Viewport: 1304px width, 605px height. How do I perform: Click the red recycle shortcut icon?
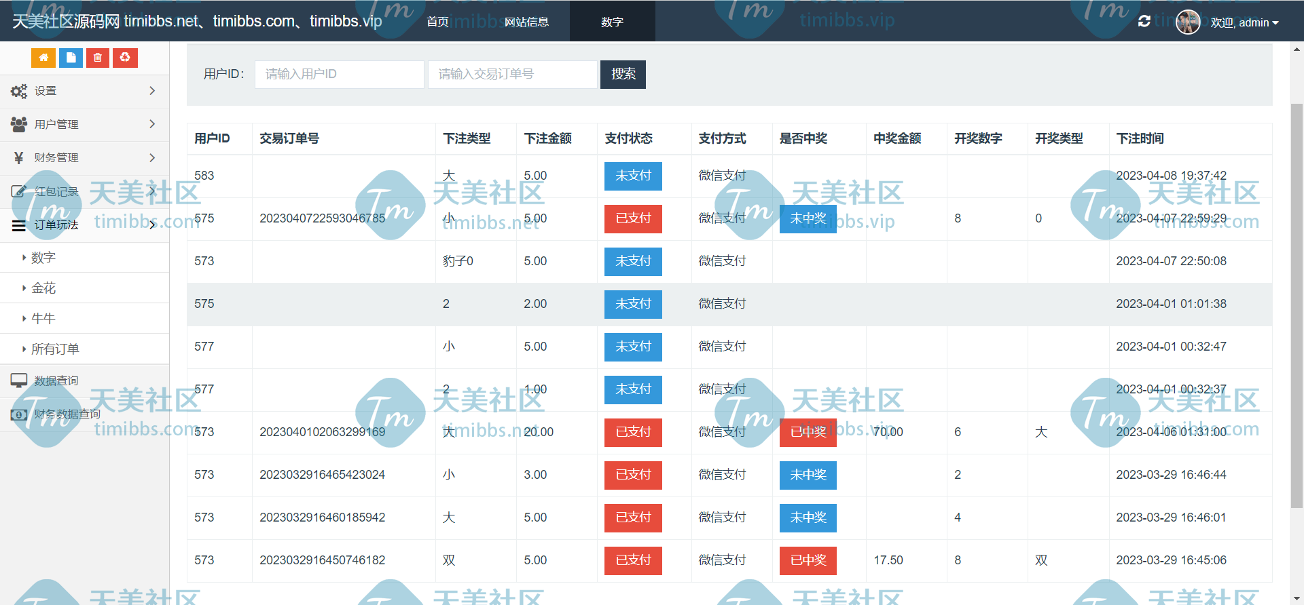pos(125,58)
